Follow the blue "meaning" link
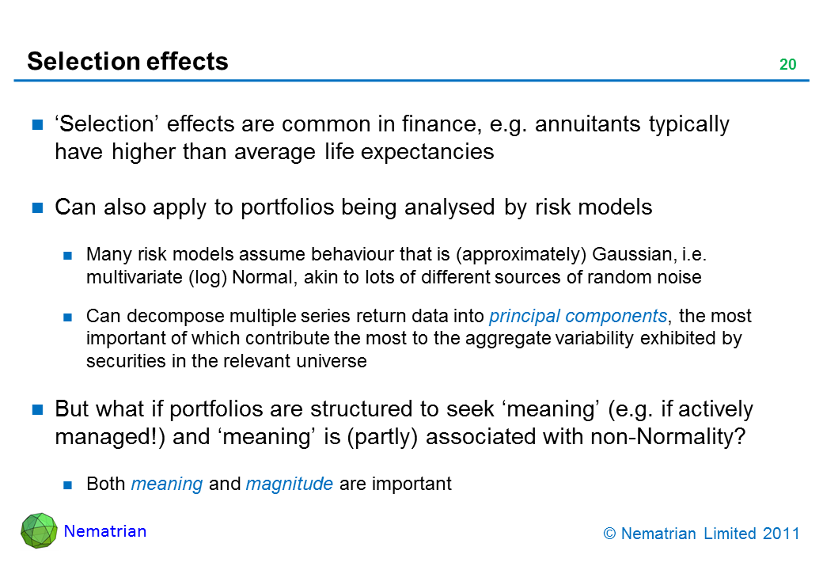The image size is (823, 570). (x=167, y=484)
